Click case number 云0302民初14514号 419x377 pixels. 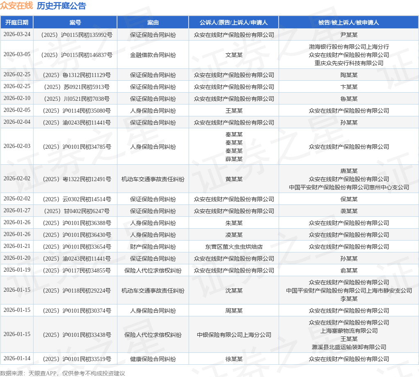tap(77, 199)
